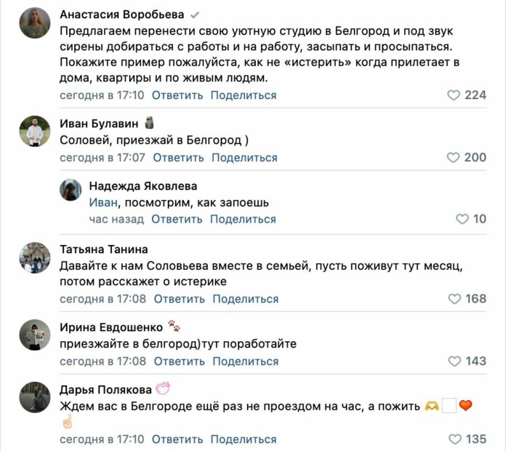The image size is (506, 451).
Task: Click the heart on Надежда Яковлева's reply
Action: [x=462, y=219]
